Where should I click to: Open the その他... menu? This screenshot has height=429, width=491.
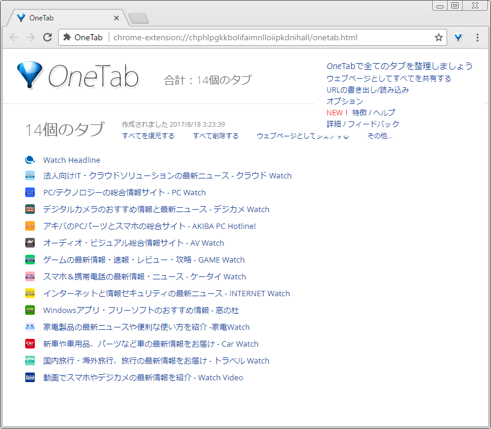pyautogui.click(x=379, y=136)
